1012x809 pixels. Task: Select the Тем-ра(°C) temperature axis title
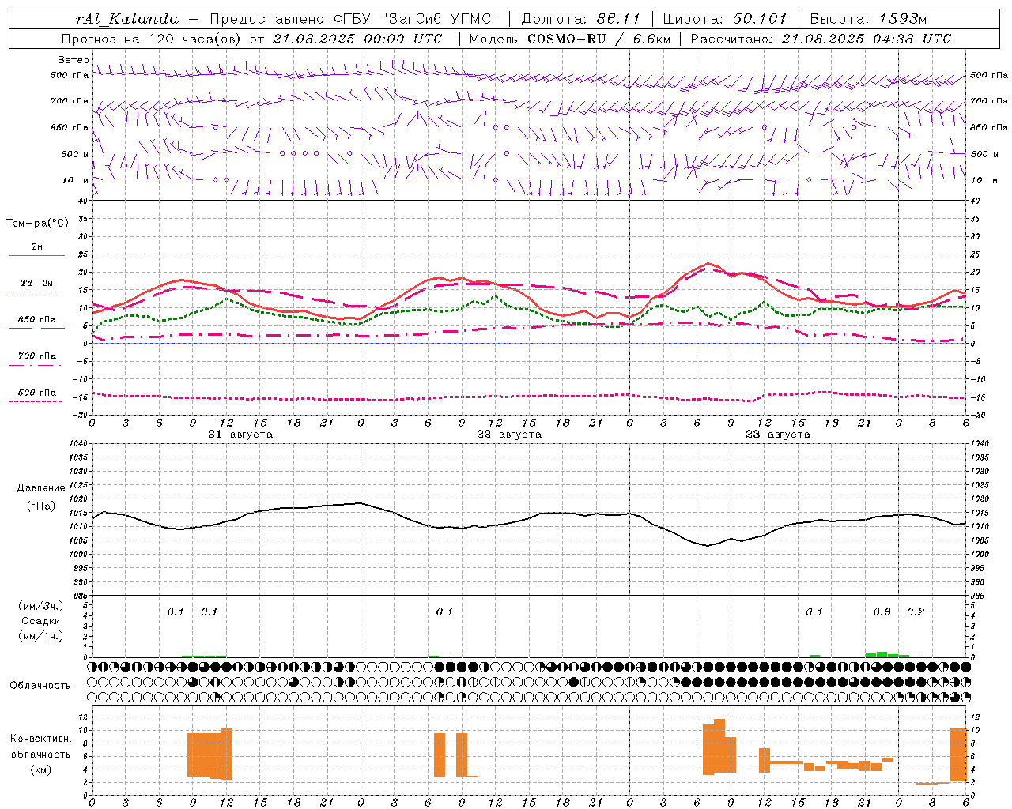[x=37, y=224]
